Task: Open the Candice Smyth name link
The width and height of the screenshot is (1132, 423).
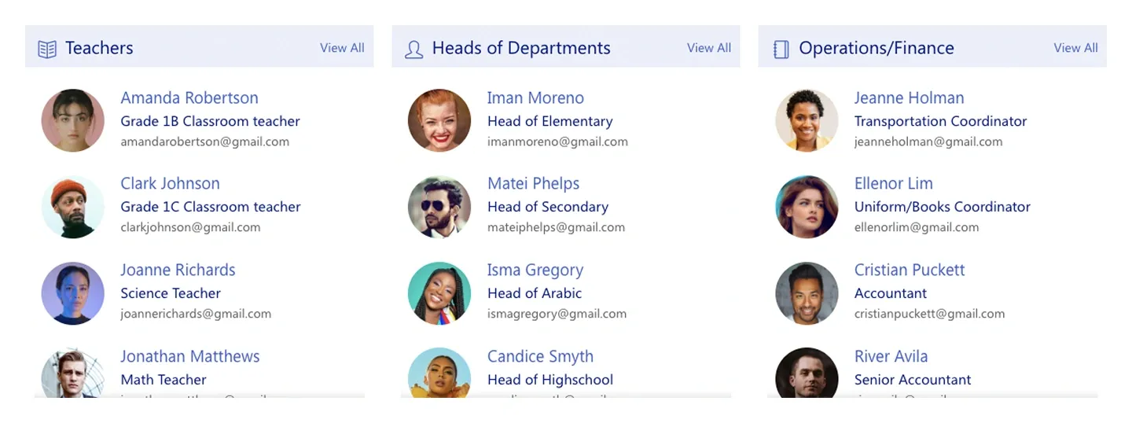Action: (x=540, y=357)
